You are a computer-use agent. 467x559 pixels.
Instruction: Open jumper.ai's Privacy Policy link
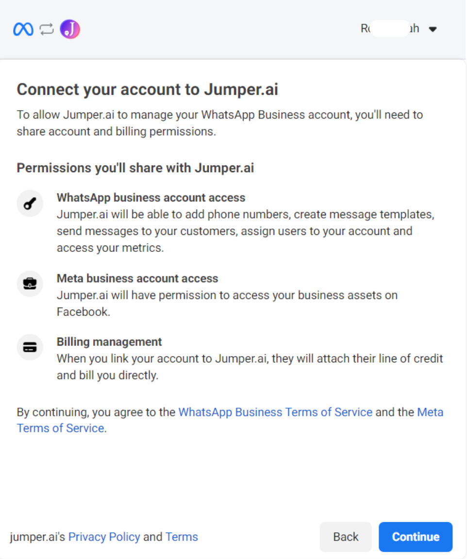pyautogui.click(x=104, y=537)
